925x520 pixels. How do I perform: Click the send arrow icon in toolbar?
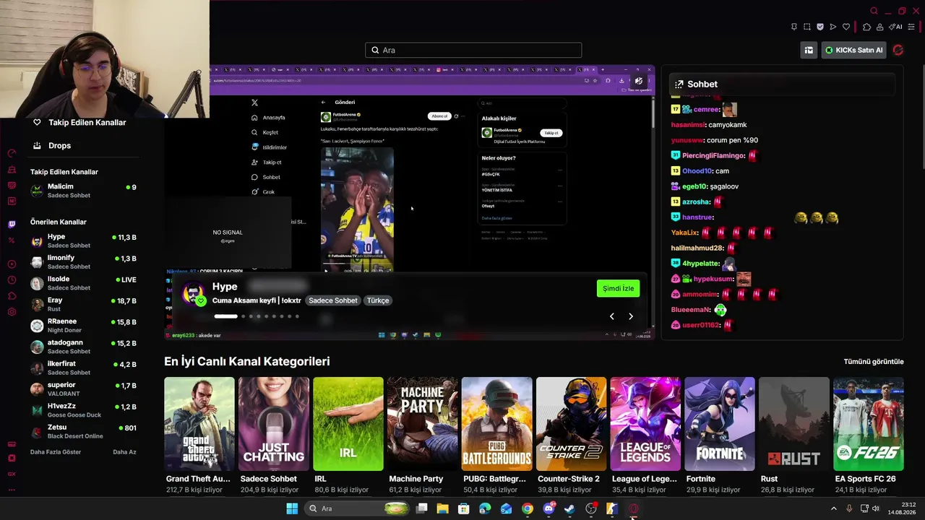833,27
